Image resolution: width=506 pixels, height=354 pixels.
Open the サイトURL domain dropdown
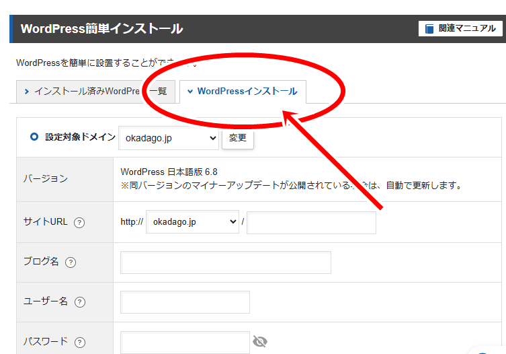[193, 222]
